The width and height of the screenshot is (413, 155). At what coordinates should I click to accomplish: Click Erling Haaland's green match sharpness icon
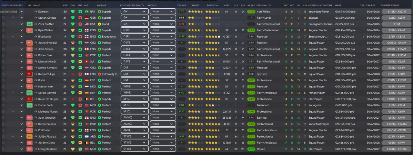(80, 149)
